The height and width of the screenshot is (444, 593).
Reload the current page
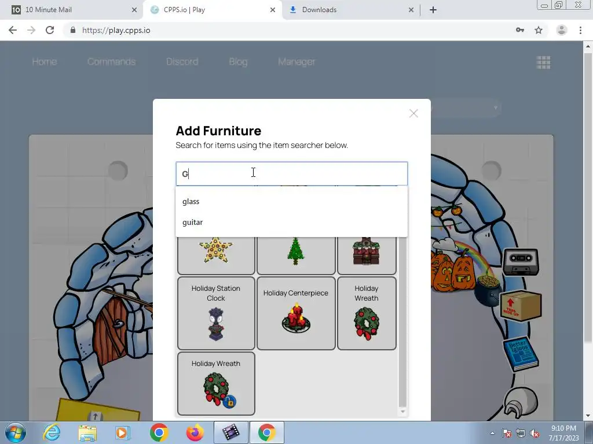click(50, 30)
